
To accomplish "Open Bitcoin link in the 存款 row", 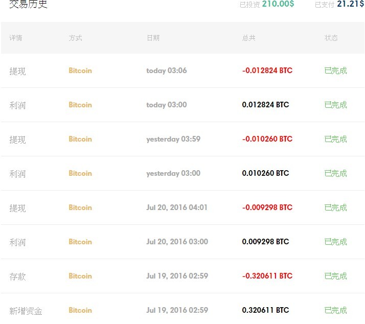I will [x=80, y=276].
